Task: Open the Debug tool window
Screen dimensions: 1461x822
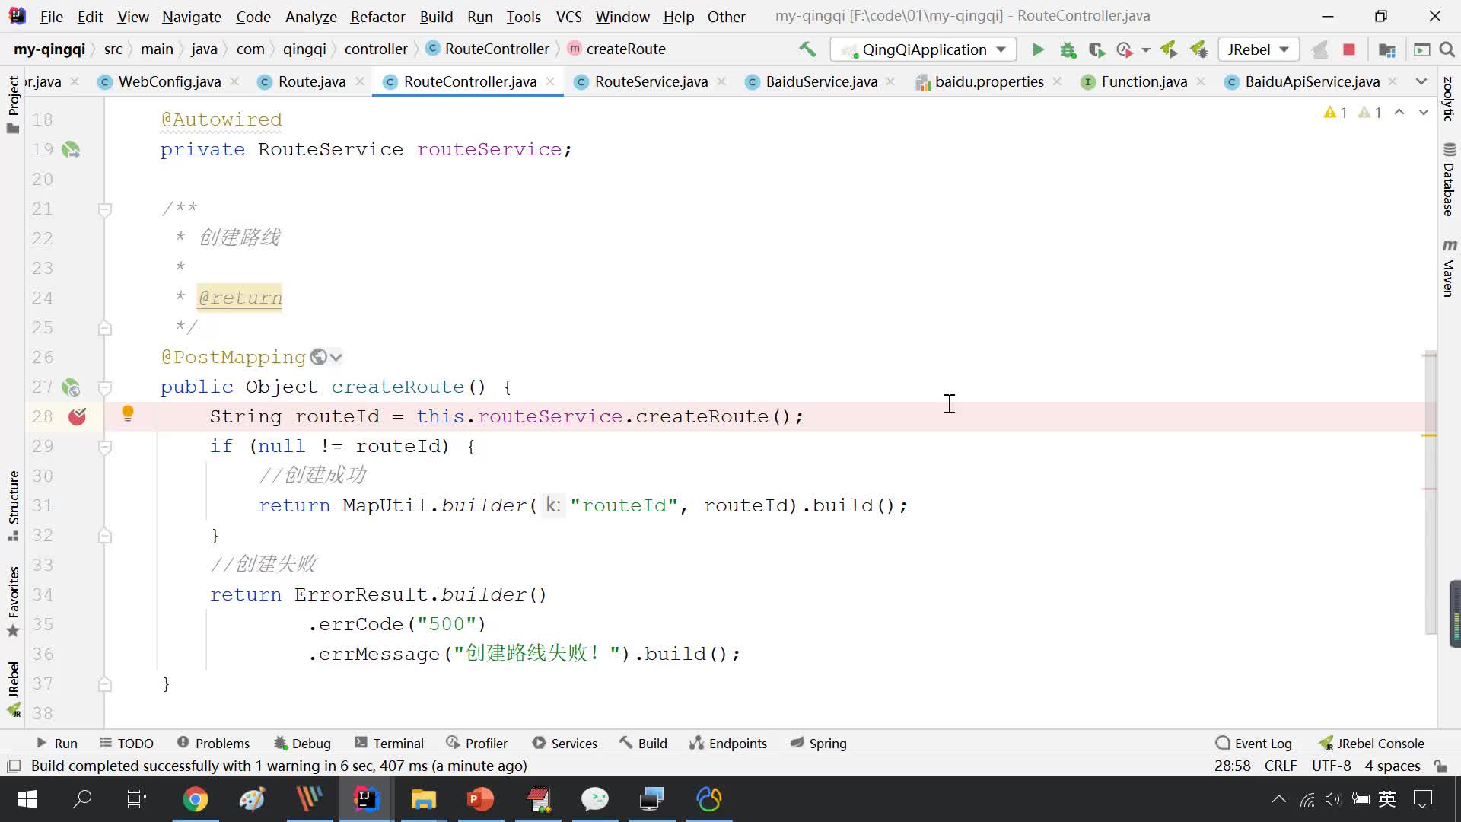Action: [x=302, y=744]
